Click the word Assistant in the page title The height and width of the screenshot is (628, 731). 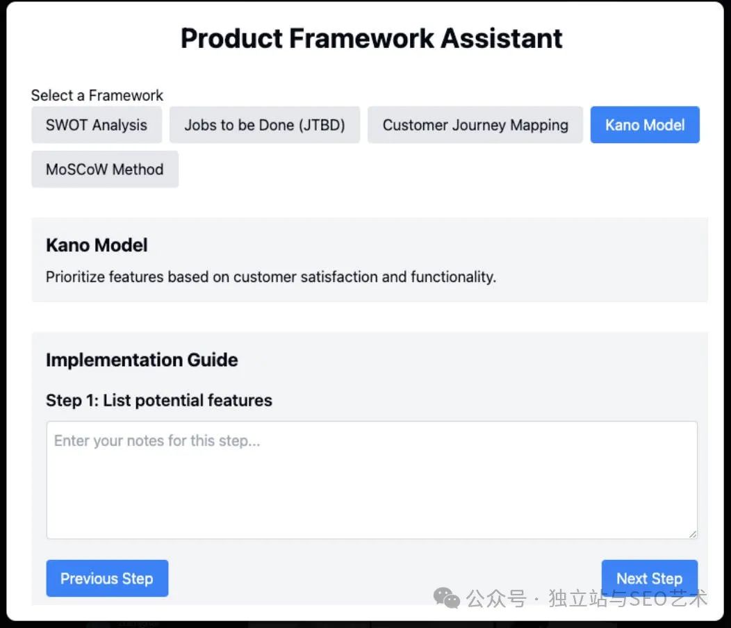point(502,38)
